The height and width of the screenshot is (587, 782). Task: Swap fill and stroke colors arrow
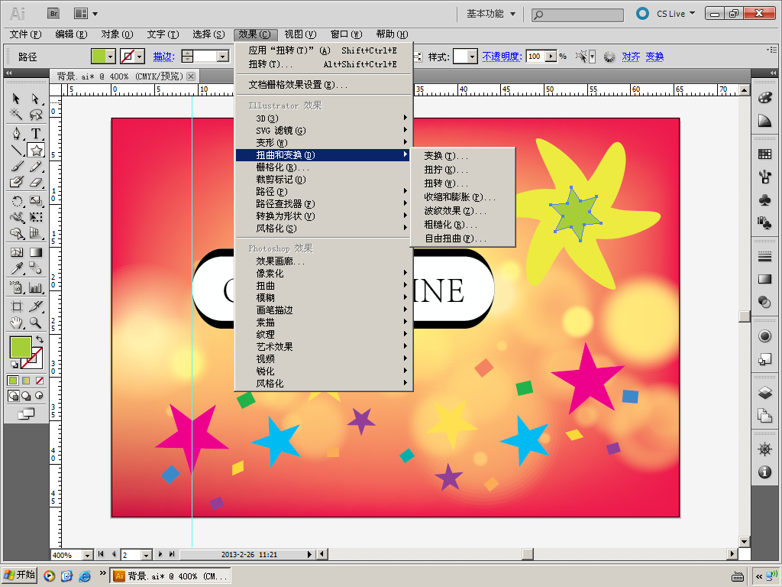tap(40, 339)
